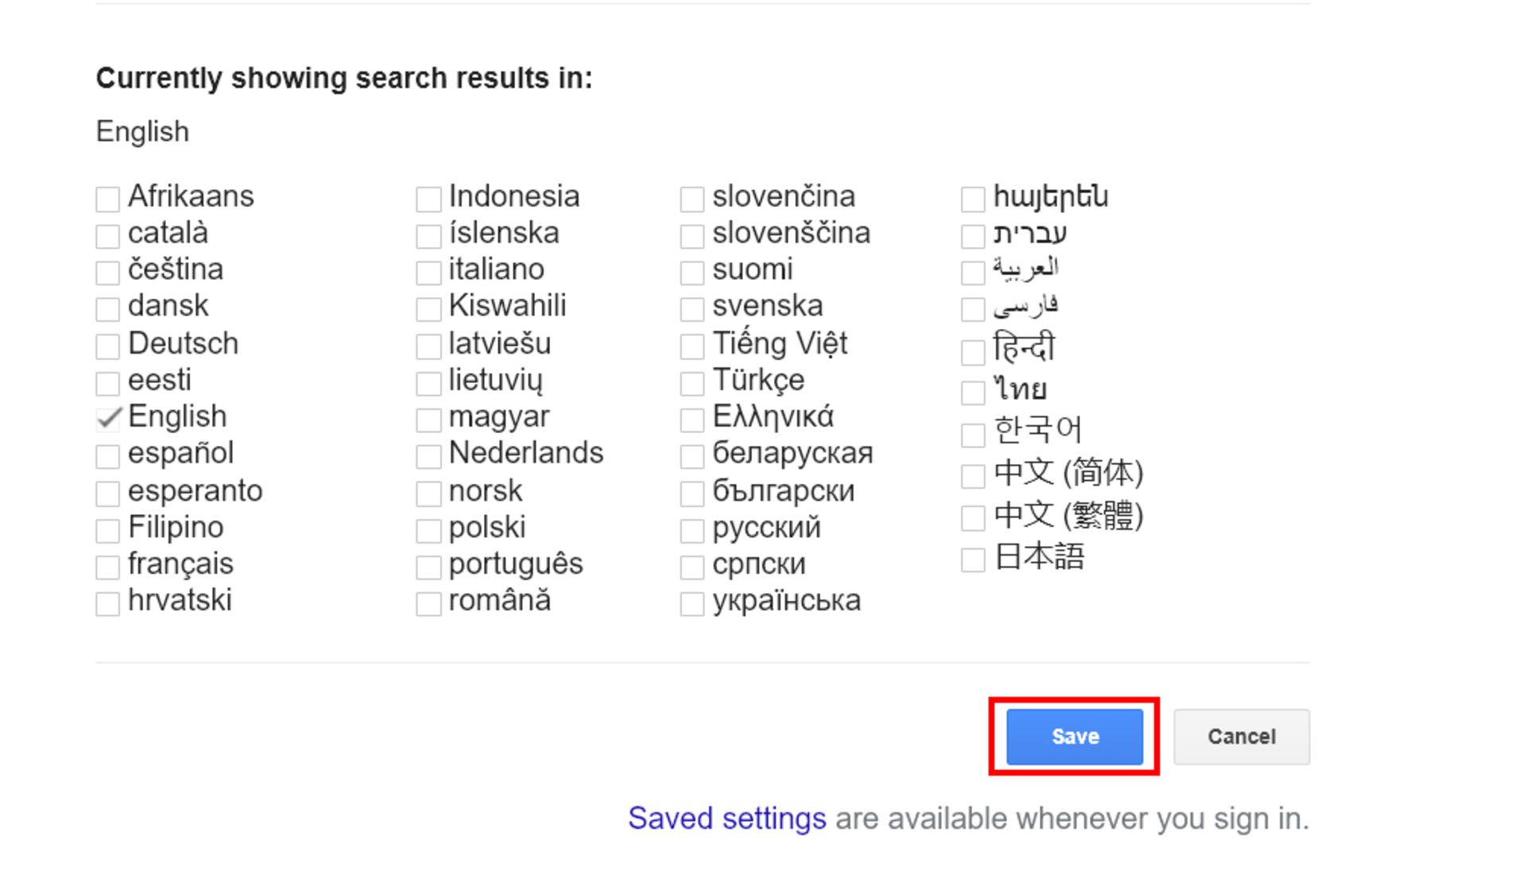This screenshot has height=879, width=1526.
Task: Check the français language option
Action: (108, 567)
